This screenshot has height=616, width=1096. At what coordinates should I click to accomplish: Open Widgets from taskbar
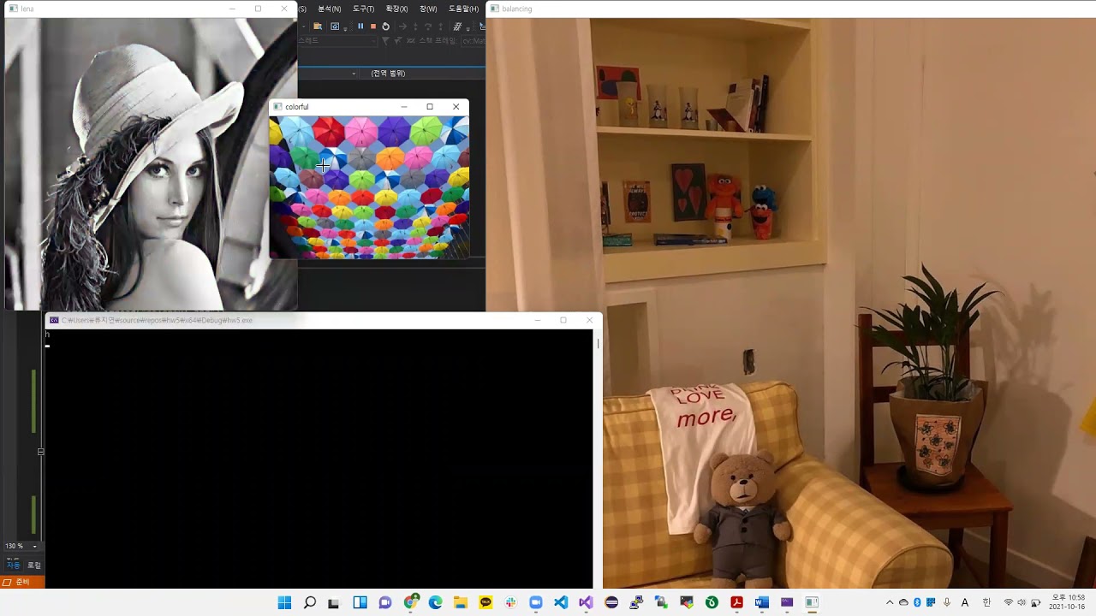(x=360, y=602)
